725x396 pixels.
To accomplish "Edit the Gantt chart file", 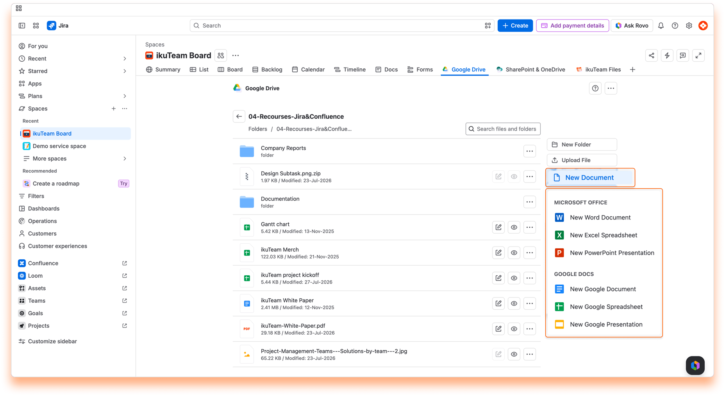I will point(498,227).
